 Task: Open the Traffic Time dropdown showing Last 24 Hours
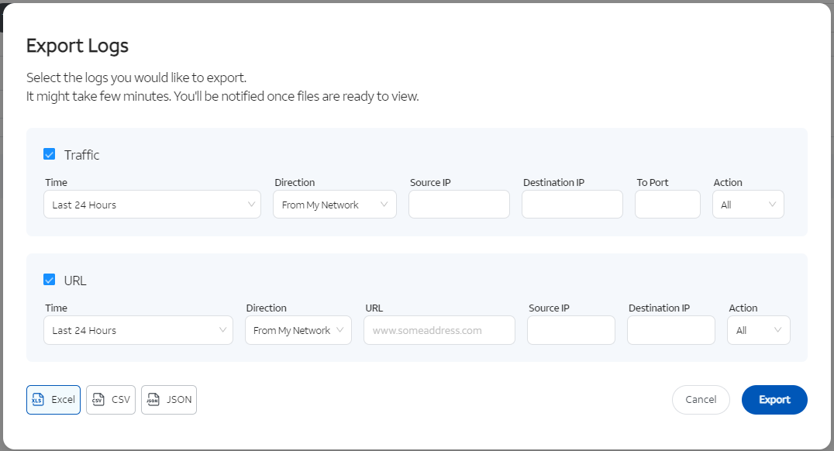(152, 204)
